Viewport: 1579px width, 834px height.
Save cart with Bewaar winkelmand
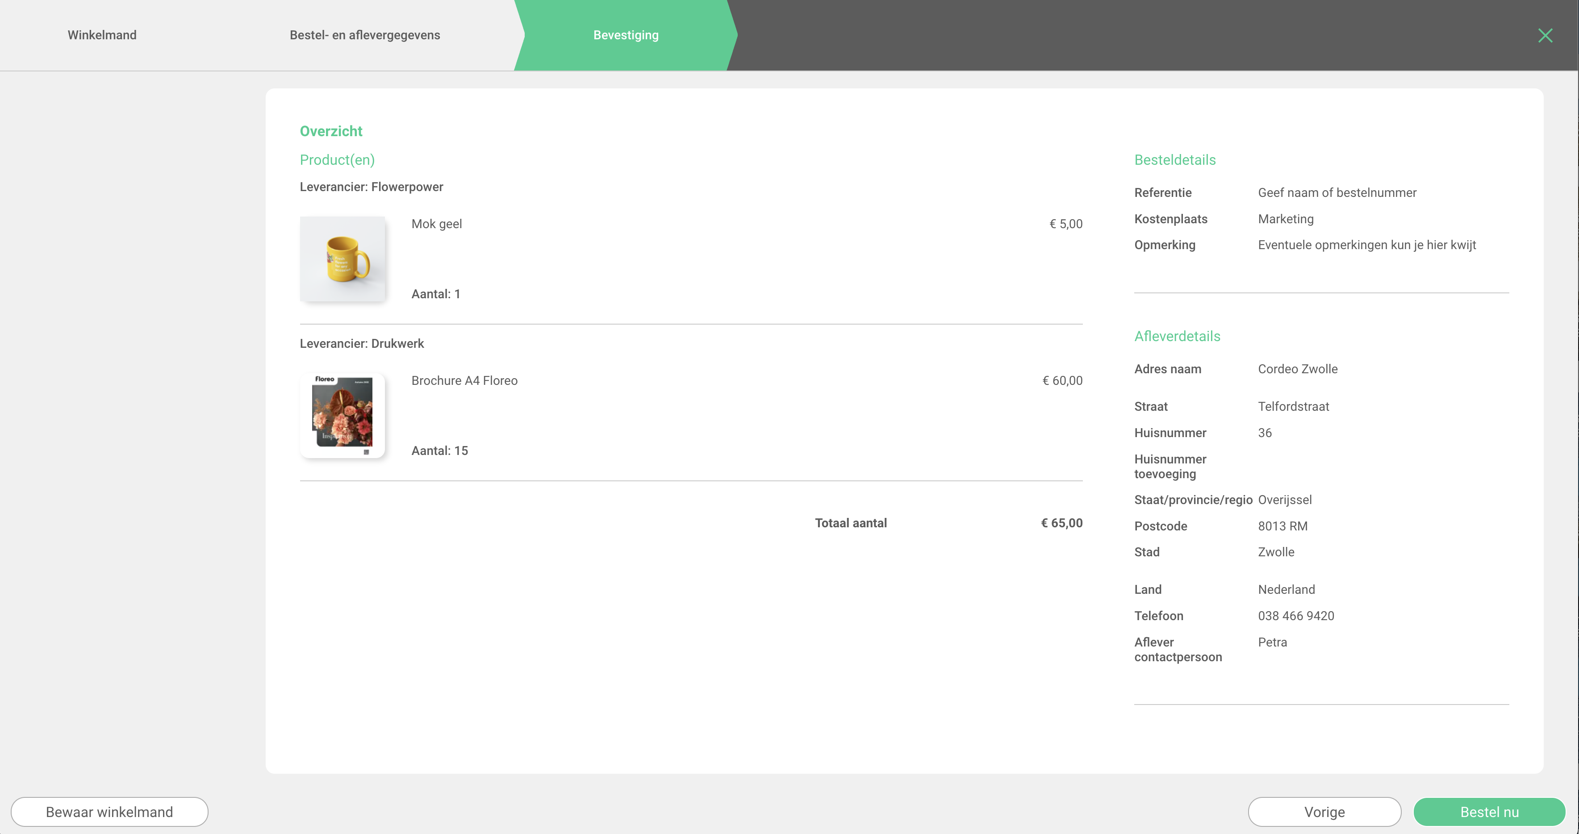109,812
